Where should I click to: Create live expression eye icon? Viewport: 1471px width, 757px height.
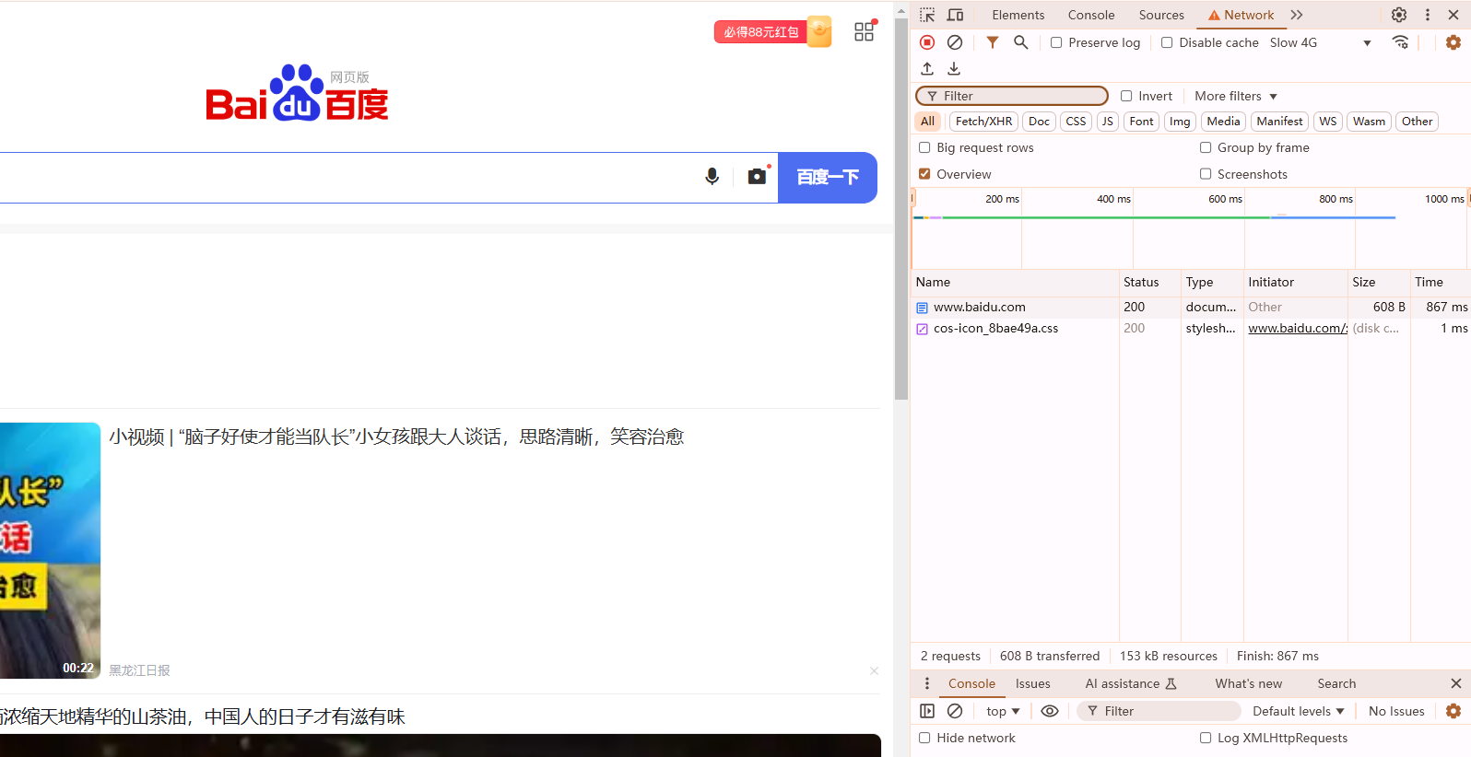pyautogui.click(x=1050, y=711)
